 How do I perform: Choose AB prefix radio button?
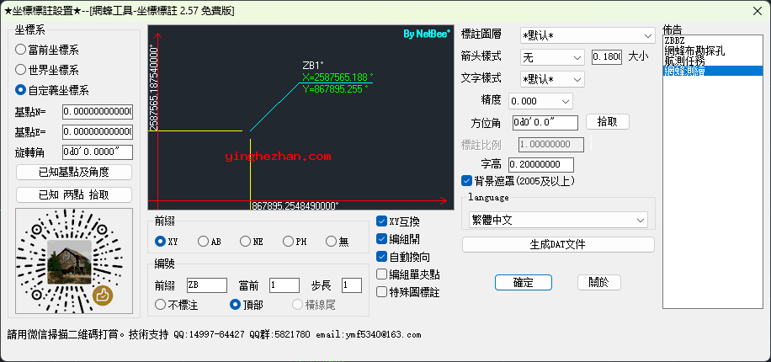pos(210,242)
